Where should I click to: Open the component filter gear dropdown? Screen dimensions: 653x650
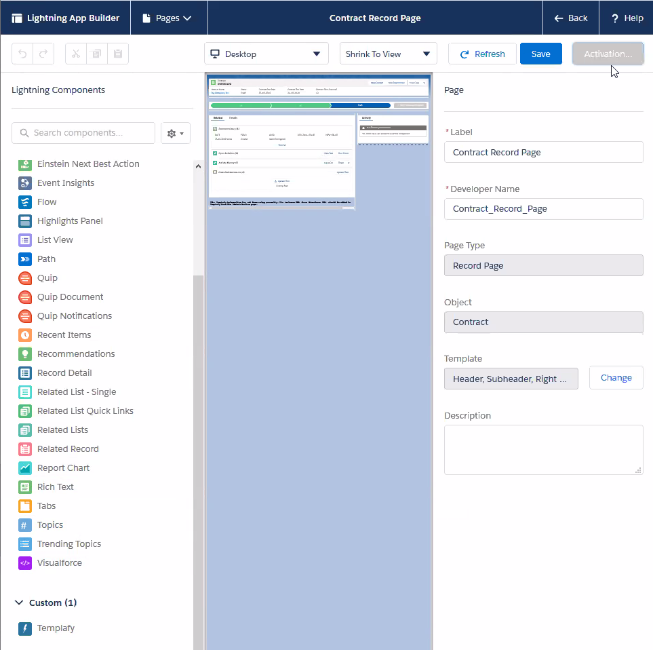point(176,134)
